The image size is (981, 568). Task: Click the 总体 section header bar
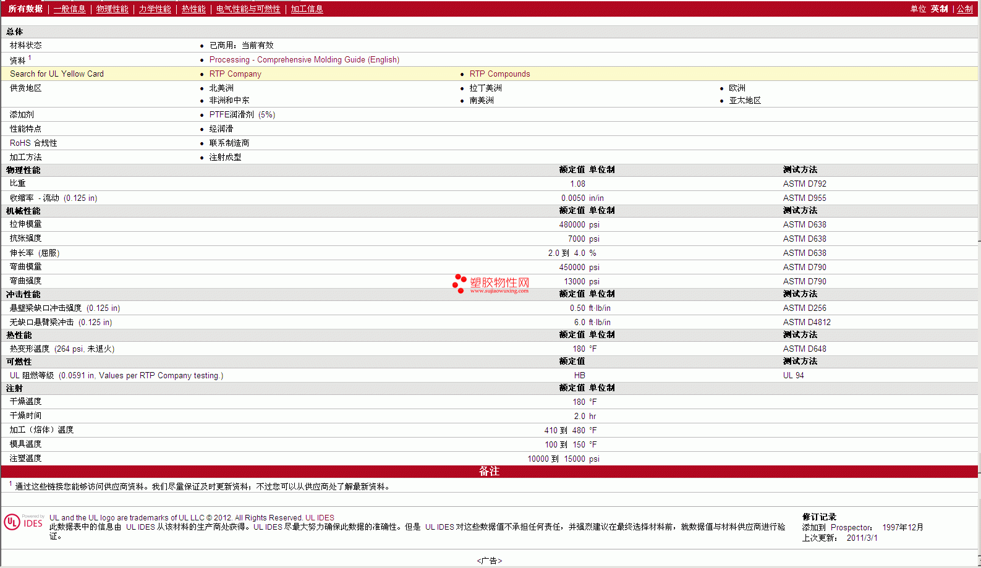15,32
